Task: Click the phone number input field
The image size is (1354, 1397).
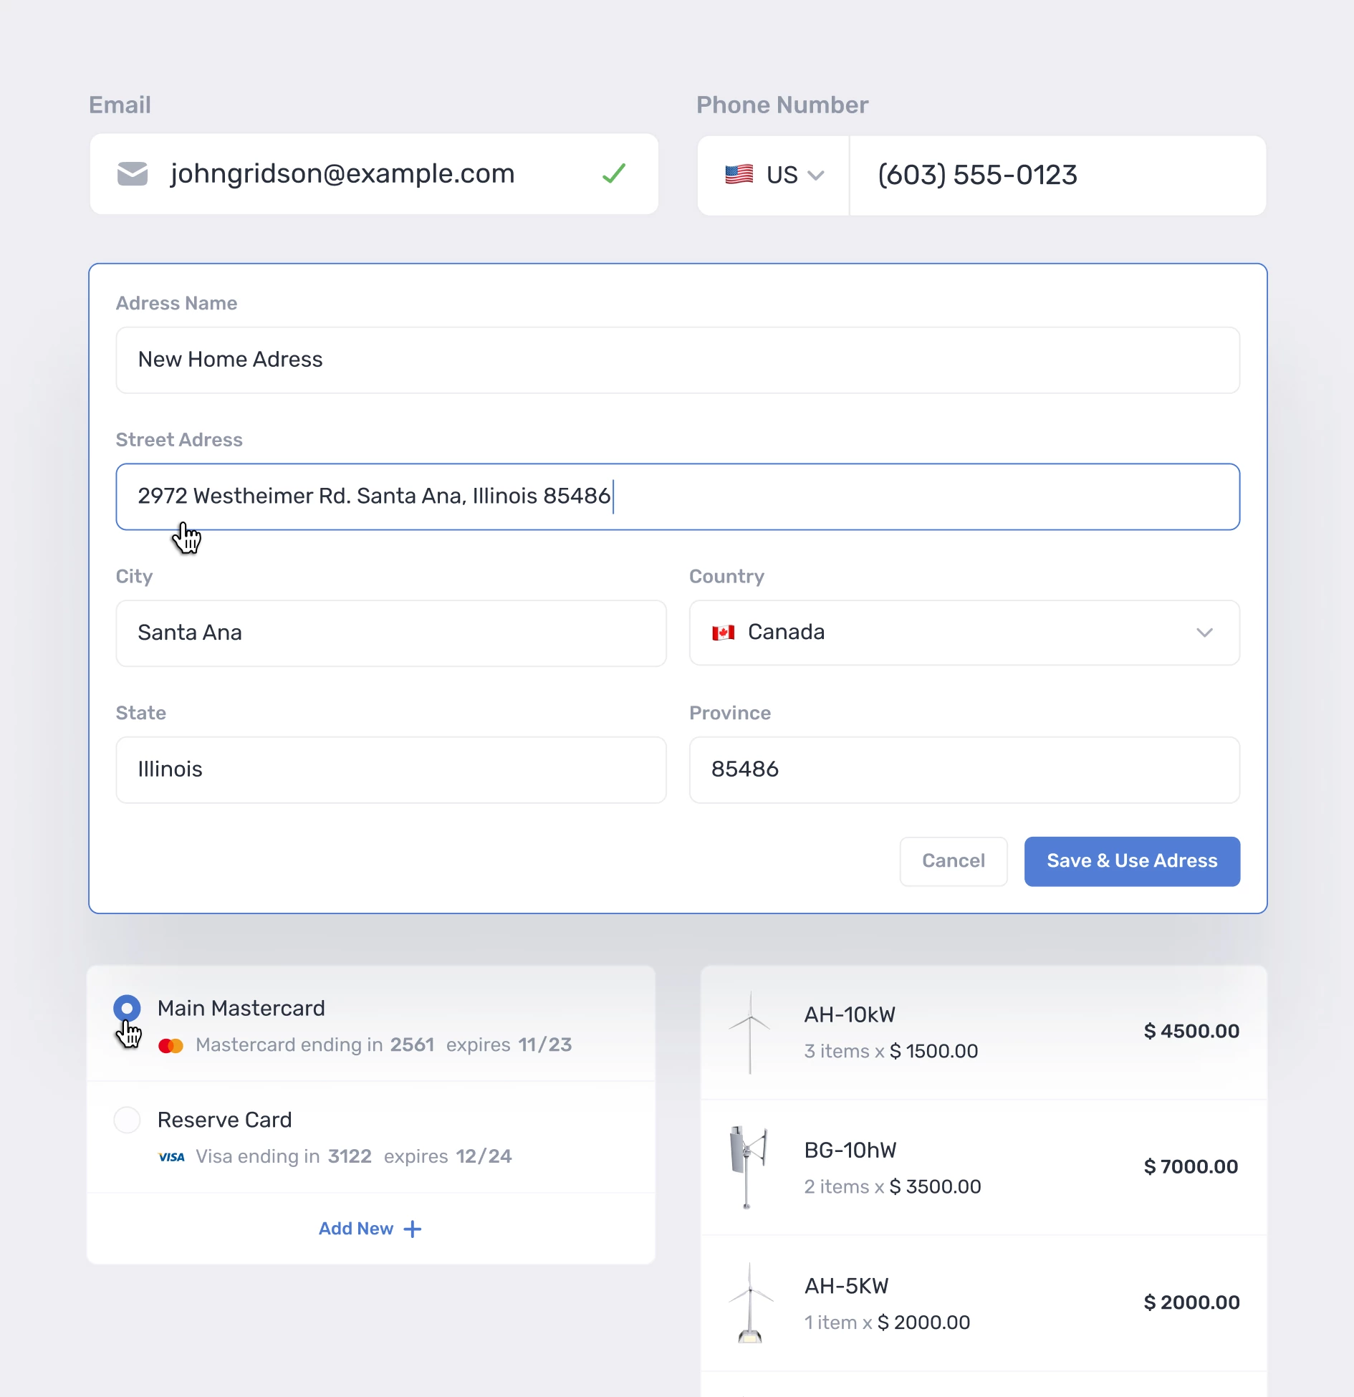Action: 1057,176
